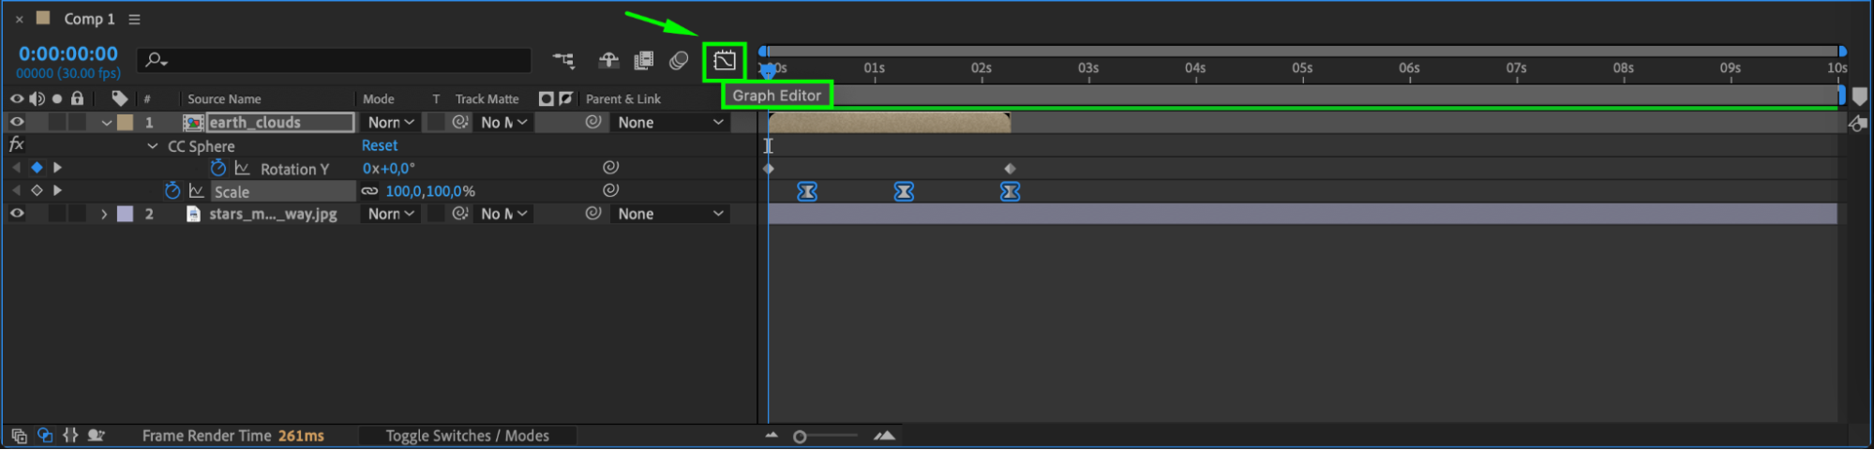Open Track Matte dropdown for stars layer

click(503, 214)
